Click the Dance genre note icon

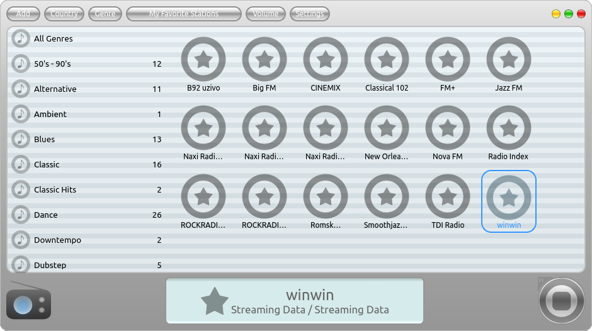[x=20, y=215]
